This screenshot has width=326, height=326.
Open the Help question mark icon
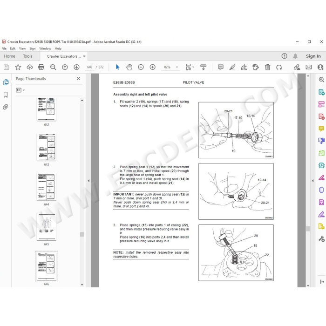pos(284,56)
